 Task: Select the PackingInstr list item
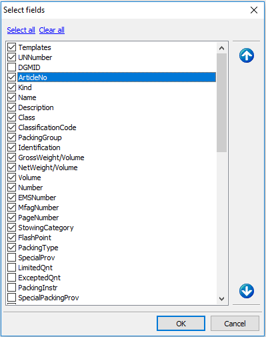point(38,288)
